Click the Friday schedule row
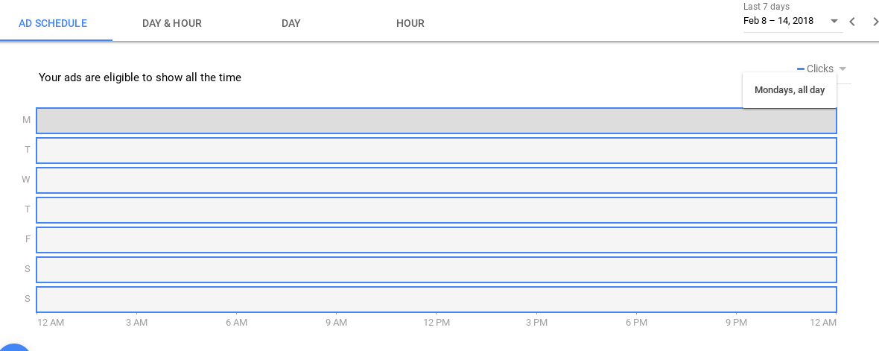879x351 pixels. tap(436, 240)
